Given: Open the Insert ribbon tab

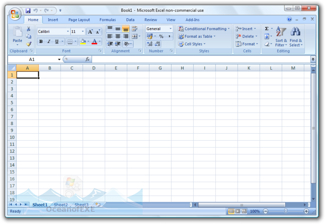Looking at the screenshot, I should (x=53, y=20).
